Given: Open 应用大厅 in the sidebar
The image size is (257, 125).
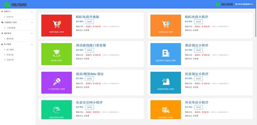Looking at the screenshot, I should click(10, 17).
